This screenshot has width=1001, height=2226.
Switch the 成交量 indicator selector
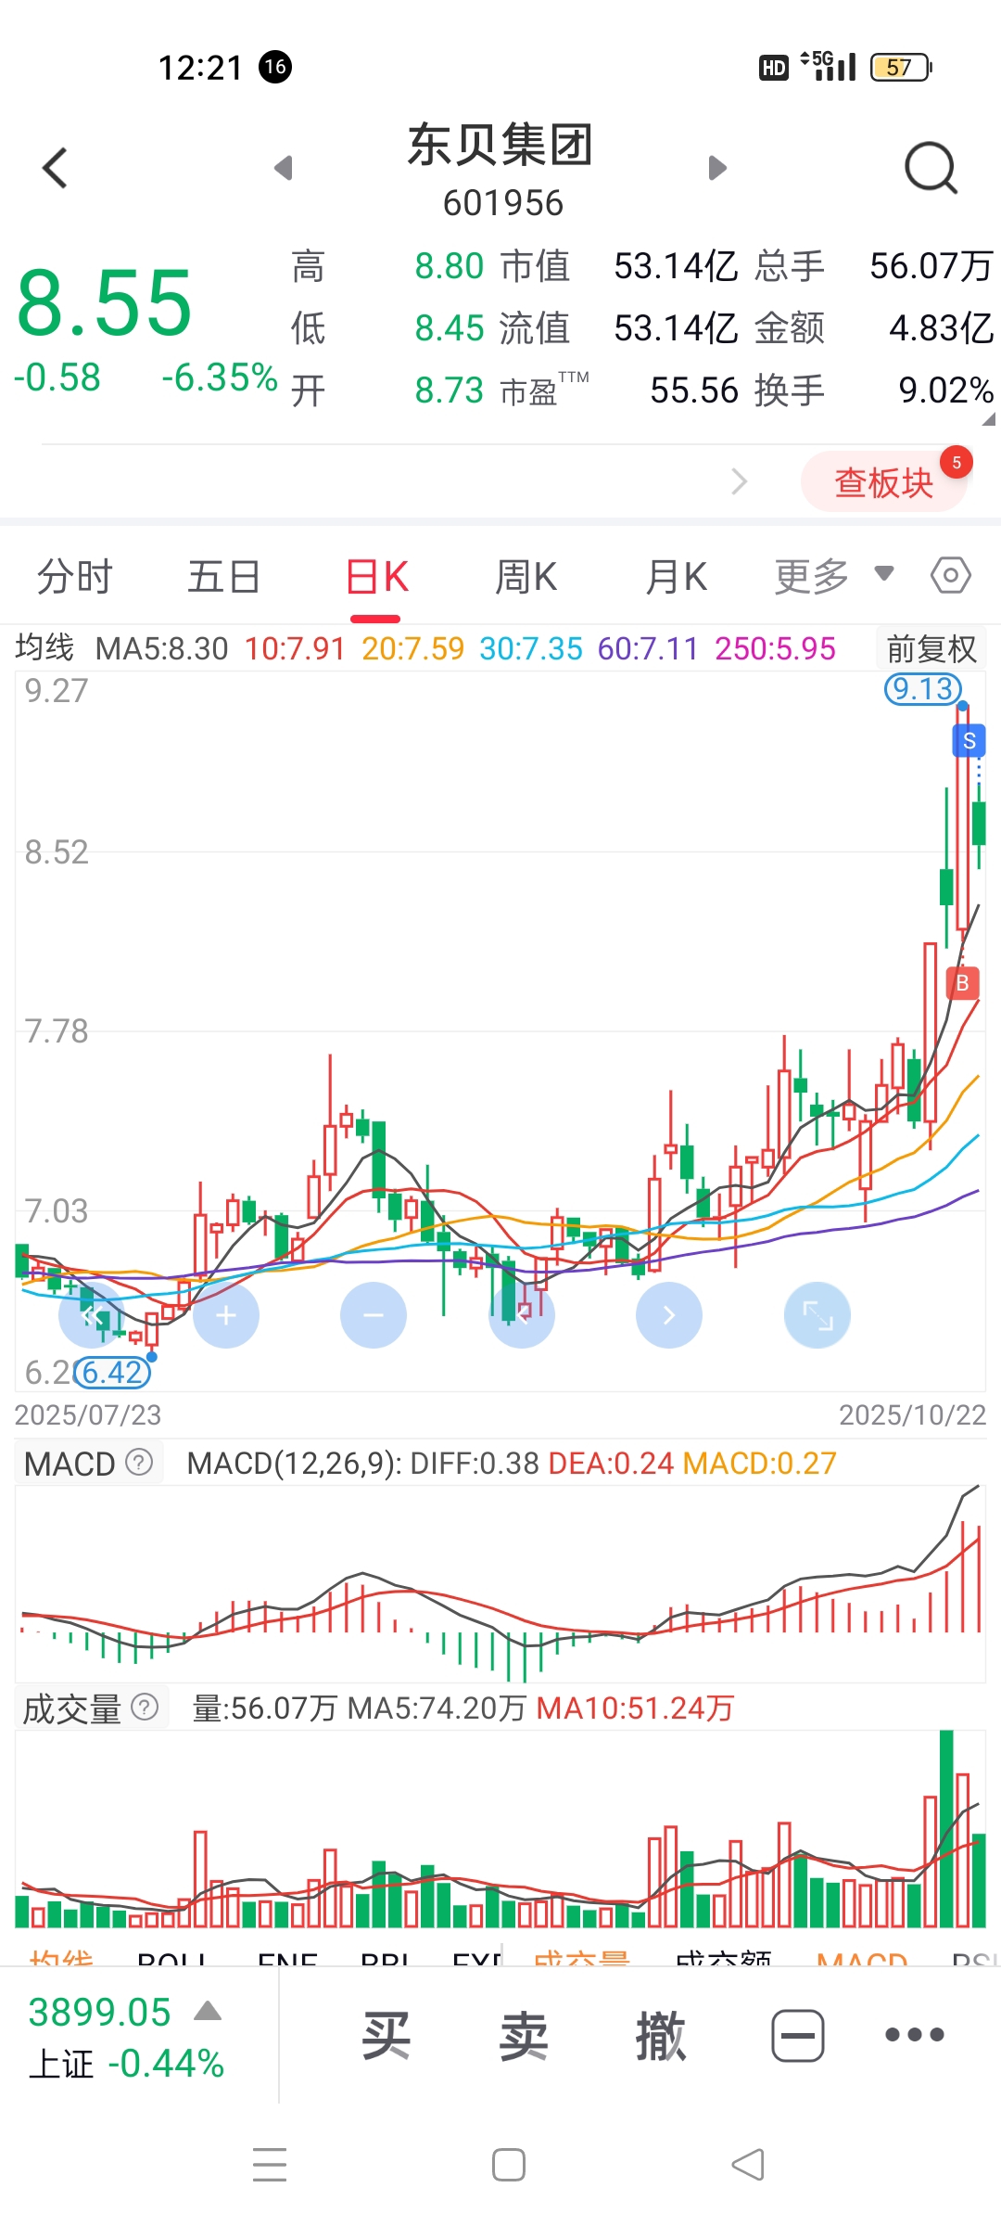(x=91, y=1708)
